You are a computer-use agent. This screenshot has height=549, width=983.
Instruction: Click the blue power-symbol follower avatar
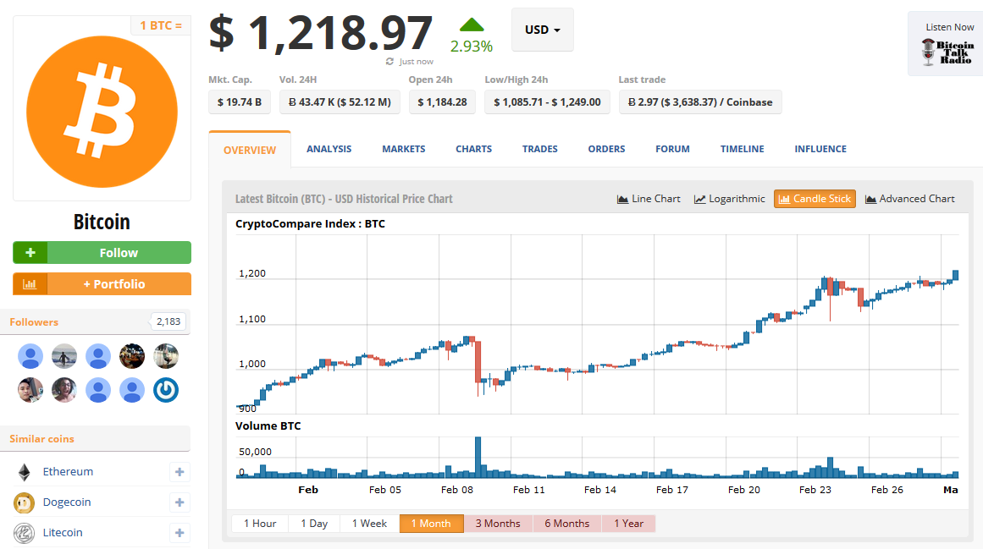point(166,390)
